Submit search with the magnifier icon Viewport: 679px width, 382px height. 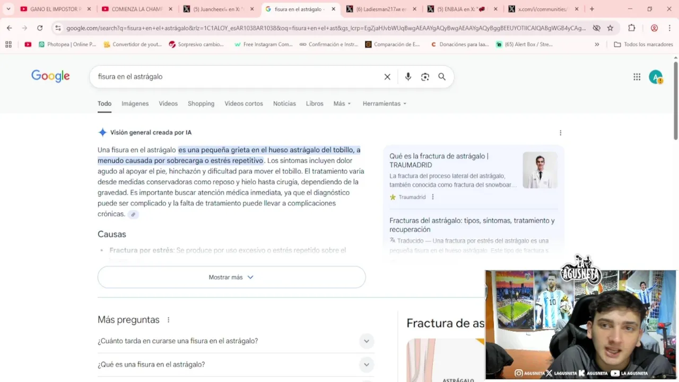click(442, 77)
